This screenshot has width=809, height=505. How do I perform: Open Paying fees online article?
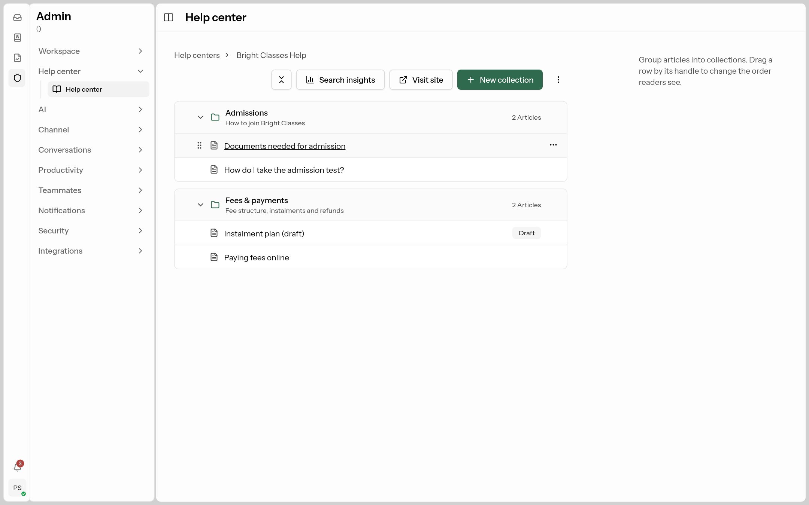[257, 258]
